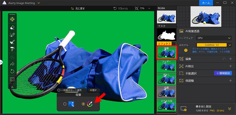Screen dimensions: 236x115
Task: Expand the 微調整 section with plus
Action: click(230, 81)
